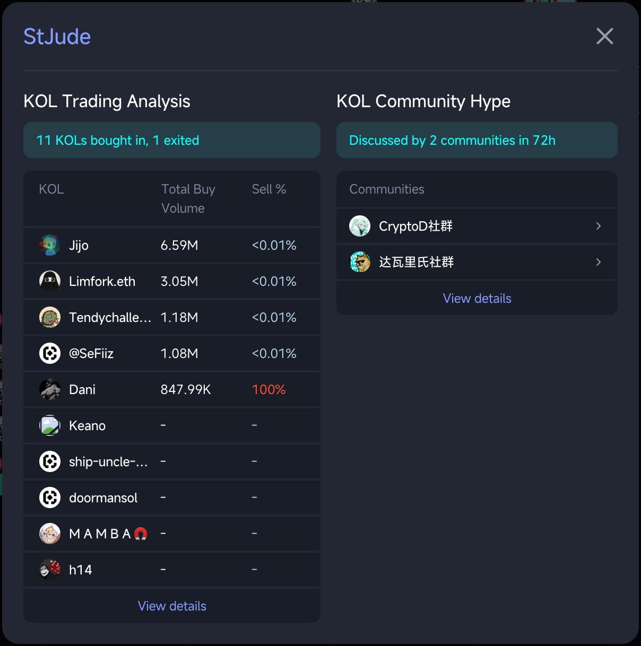This screenshot has width=641, height=646.
Task: Close the StJude dialog
Action: pos(604,36)
